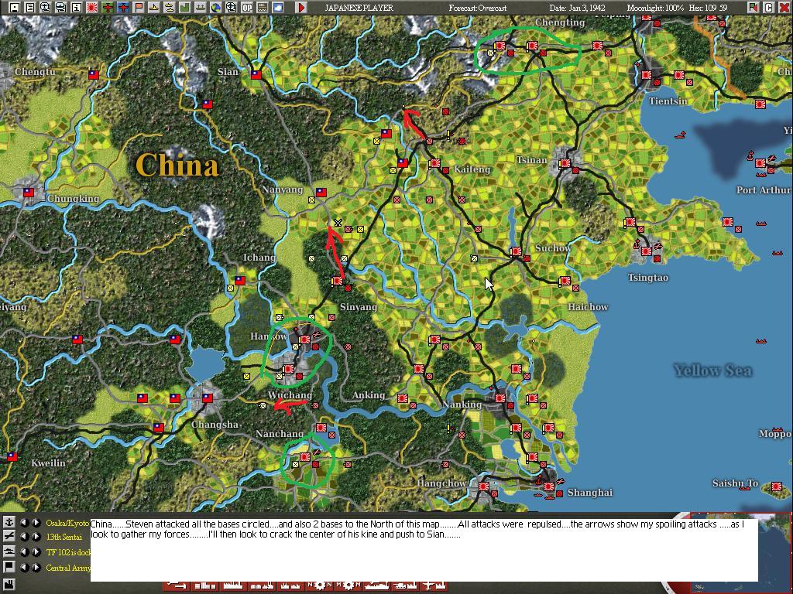This screenshot has width=793, height=594.
Task: Click the Japanese flag at Port Arthur
Action: coord(760,163)
